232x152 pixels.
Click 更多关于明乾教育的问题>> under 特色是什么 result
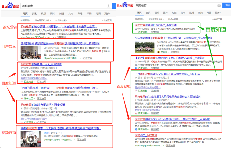click(x=34, y=78)
